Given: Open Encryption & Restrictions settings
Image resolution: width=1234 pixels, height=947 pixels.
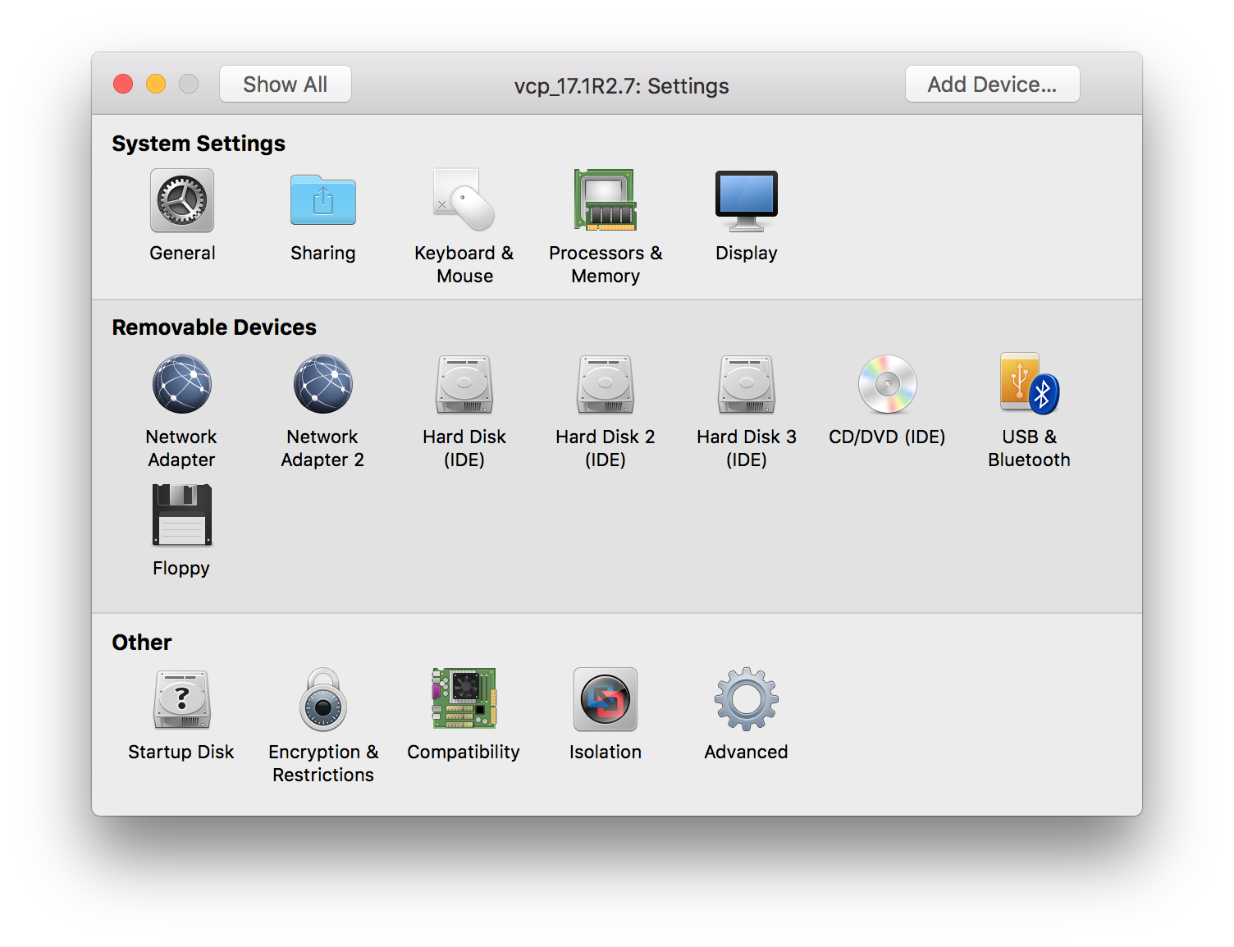Looking at the screenshot, I should tap(322, 699).
